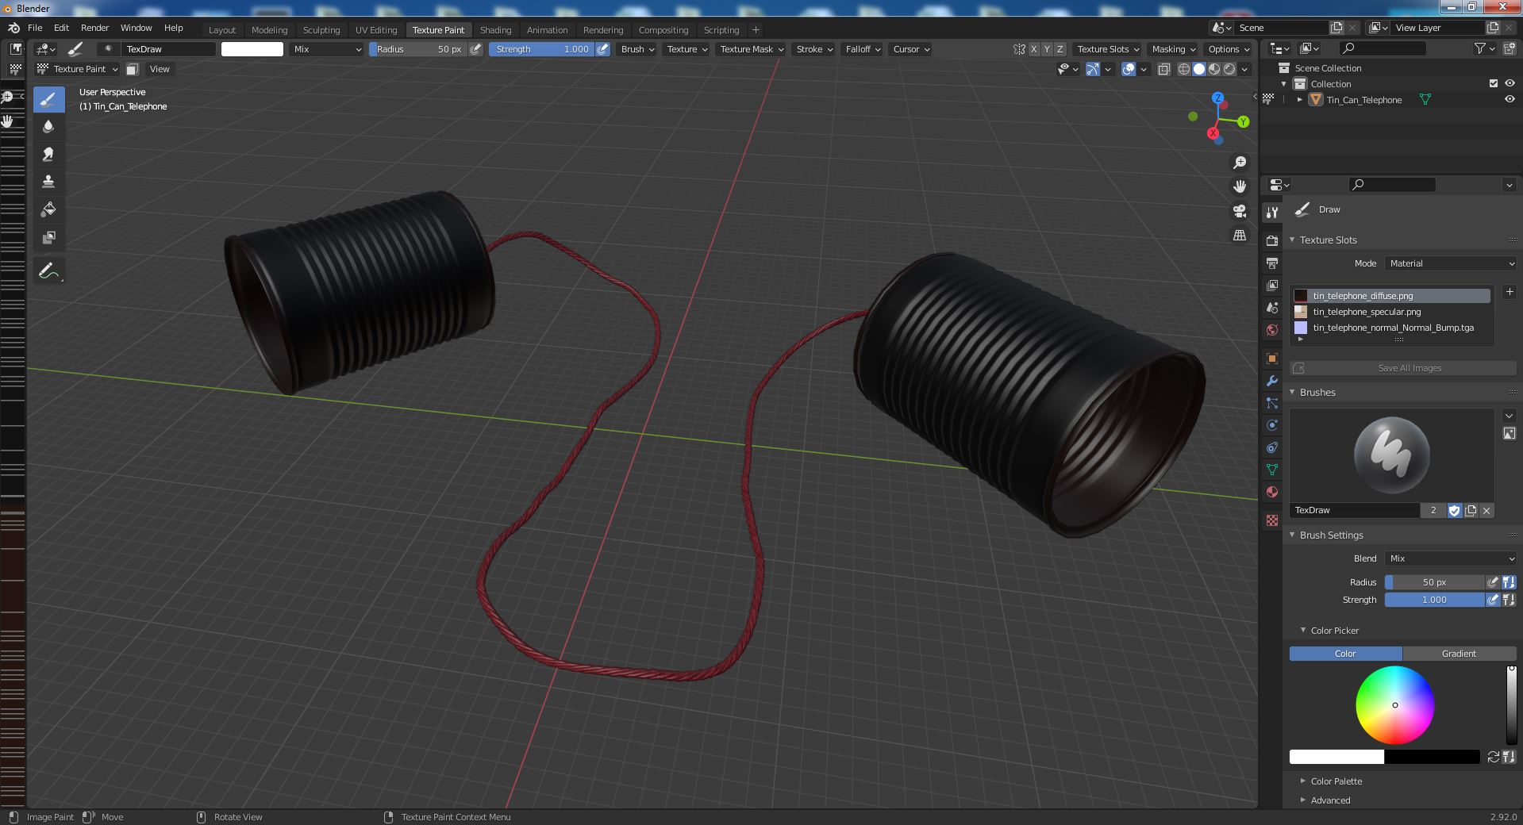This screenshot has height=825, width=1523.
Task: Open the Falloff popover
Action: tap(862, 49)
